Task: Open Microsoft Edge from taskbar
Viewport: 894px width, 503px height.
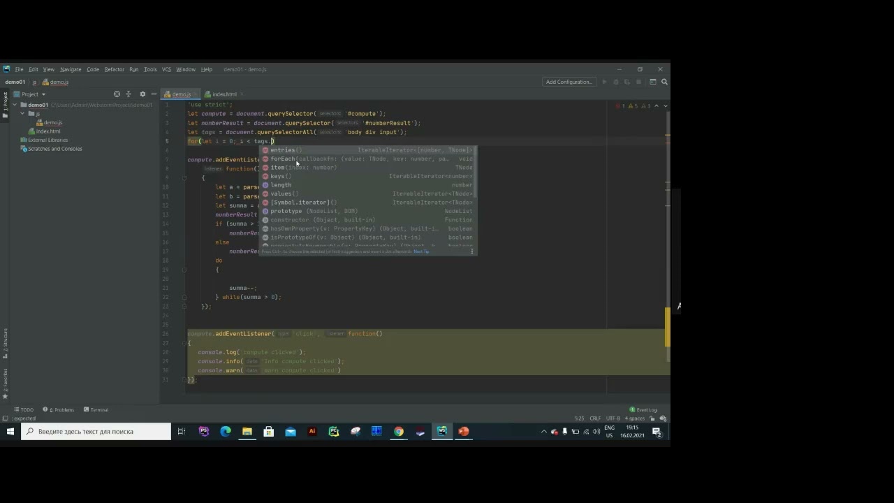Action: coord(226,432)
